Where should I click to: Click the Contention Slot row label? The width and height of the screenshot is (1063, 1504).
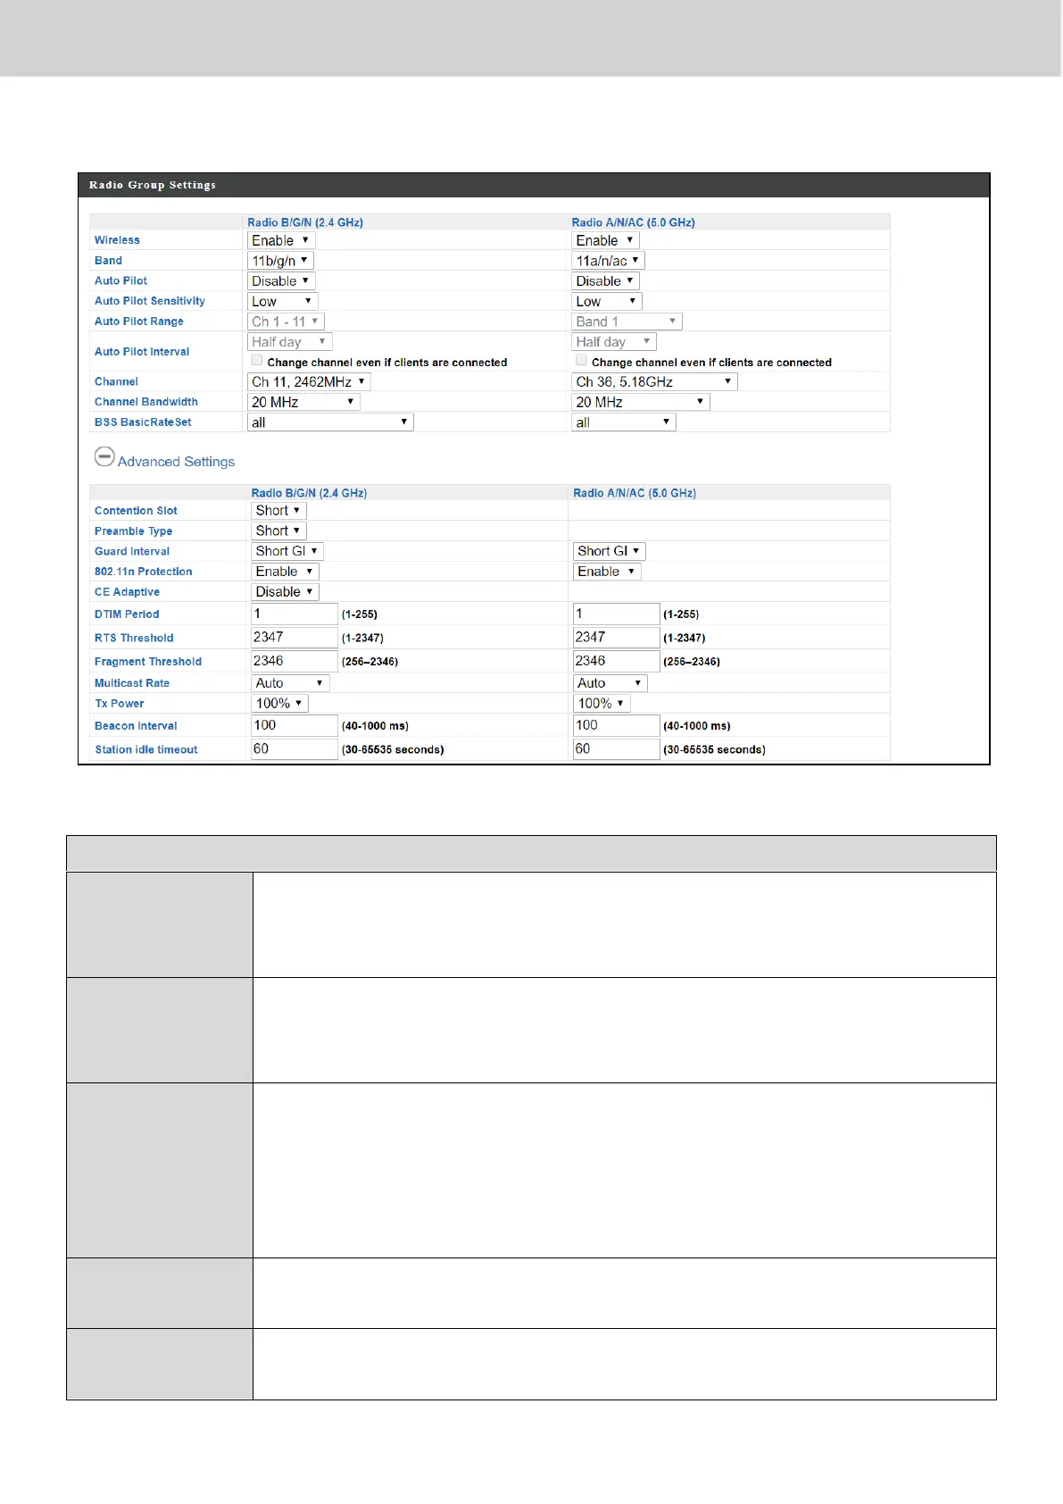[x=136, y=511]
